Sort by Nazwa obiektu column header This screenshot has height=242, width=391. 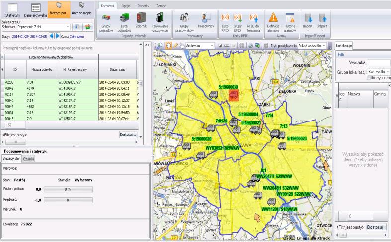click(42, 70)
